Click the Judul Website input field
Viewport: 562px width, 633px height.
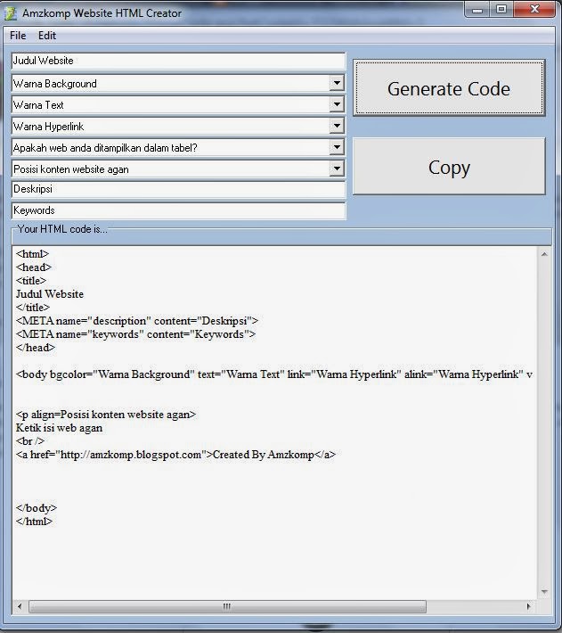pyautogui.click(x=179, y=61)
